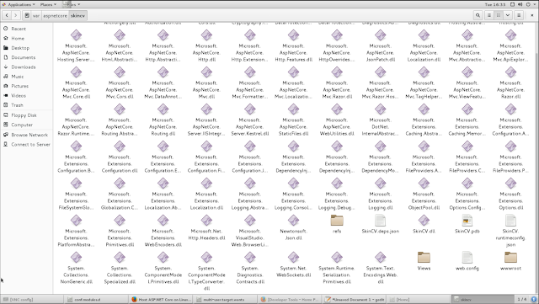Select System.Diagnostics.Contracts.dll icon

pyautogui.click(x=250, y=257)
